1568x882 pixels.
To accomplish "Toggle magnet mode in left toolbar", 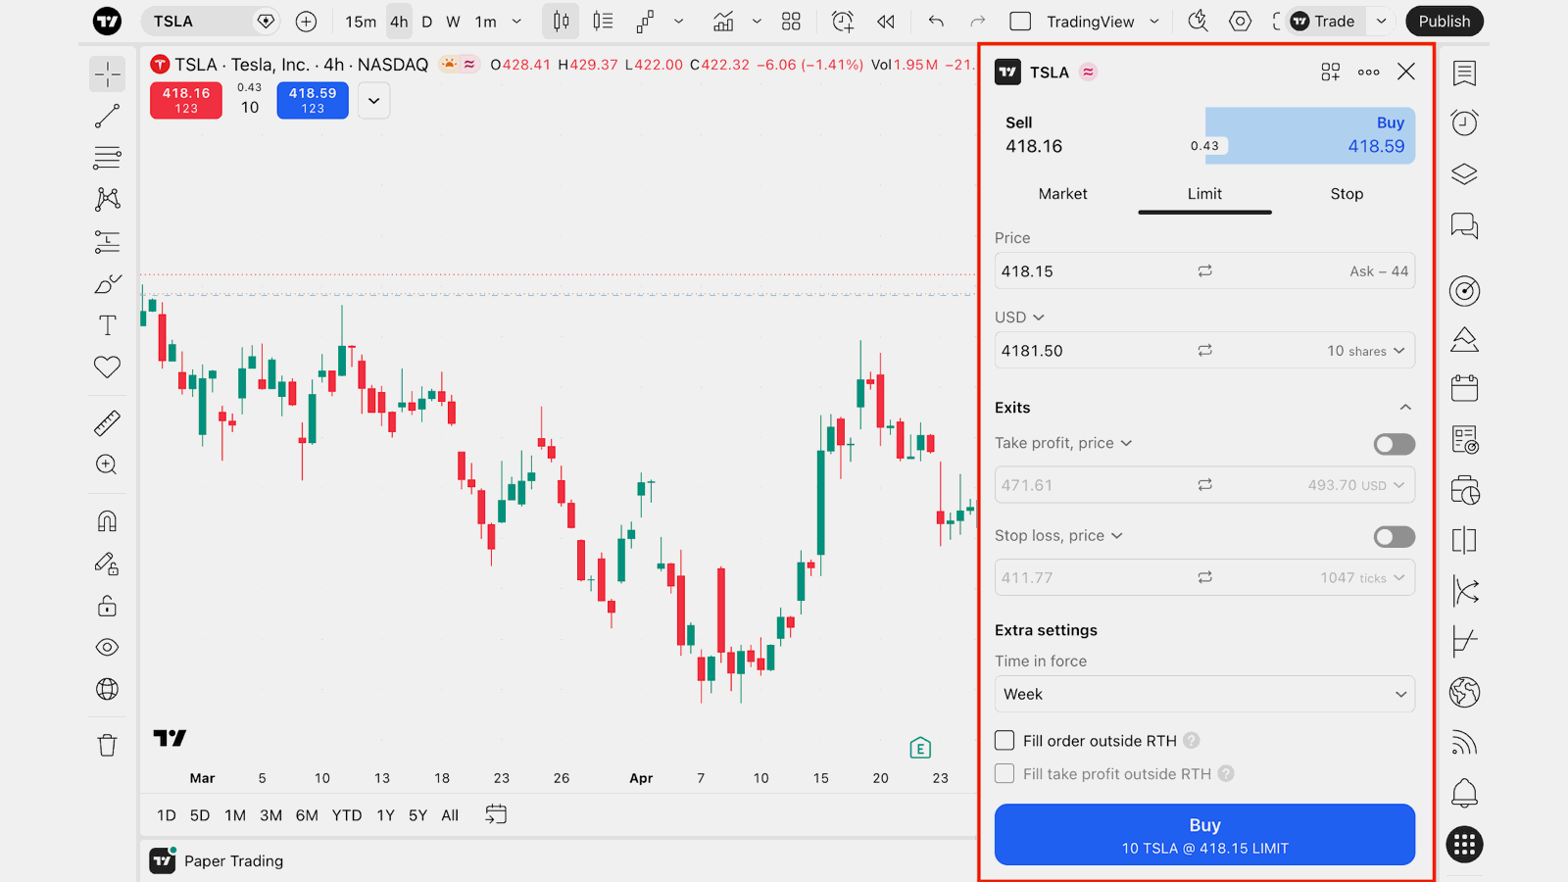I will pos(108,521).
